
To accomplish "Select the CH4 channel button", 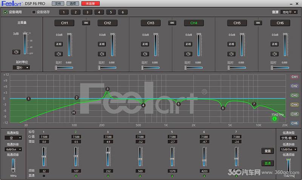I will click(194, 23).
